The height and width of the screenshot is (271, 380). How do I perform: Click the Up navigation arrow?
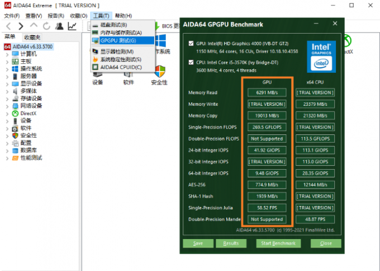[34, 26]
